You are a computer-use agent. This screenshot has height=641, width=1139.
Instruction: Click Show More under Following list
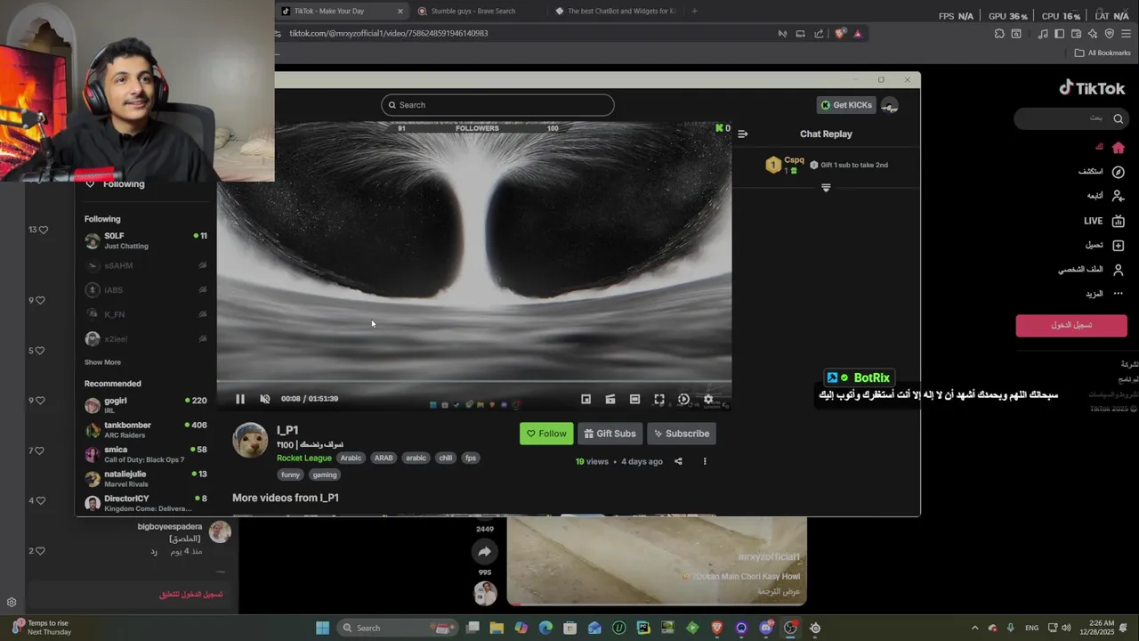point(102,362)
